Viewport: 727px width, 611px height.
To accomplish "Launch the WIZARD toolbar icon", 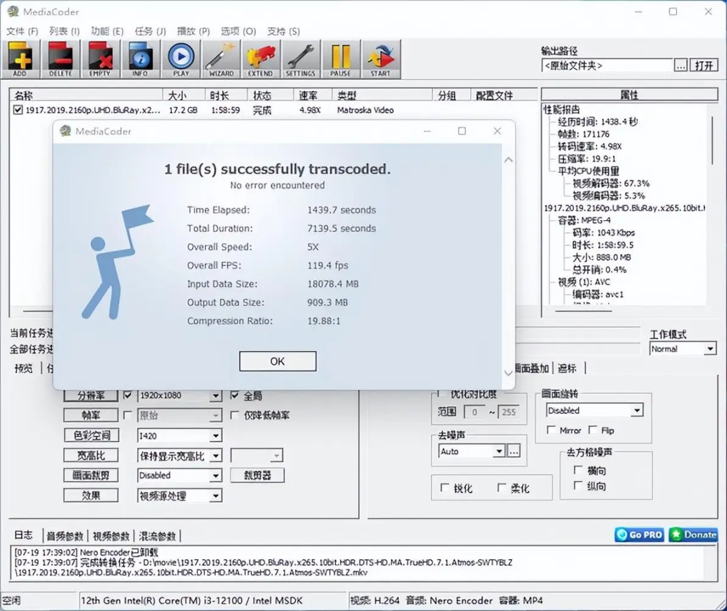I will pos(221,59).
